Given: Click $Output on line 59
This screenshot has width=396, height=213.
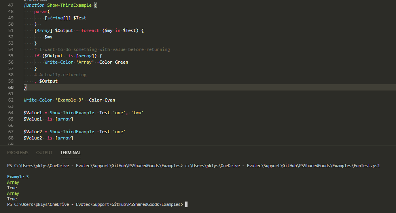Looking at the screenshot, I should coord(48,81).
